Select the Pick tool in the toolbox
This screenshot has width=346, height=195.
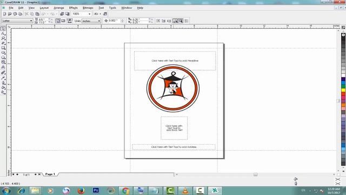click(x=3, y=29)
